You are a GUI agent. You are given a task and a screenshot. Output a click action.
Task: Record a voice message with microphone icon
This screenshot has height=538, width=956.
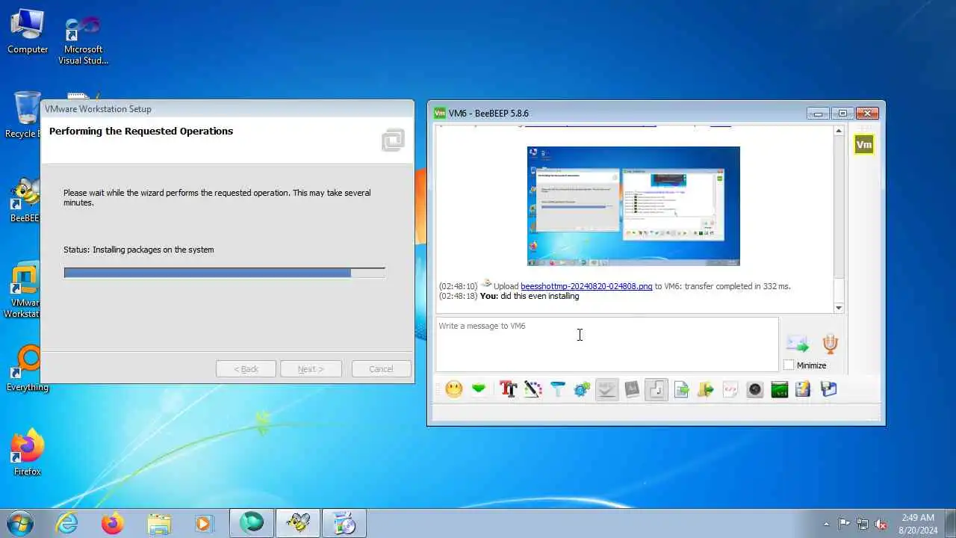(x=830, y=344)
